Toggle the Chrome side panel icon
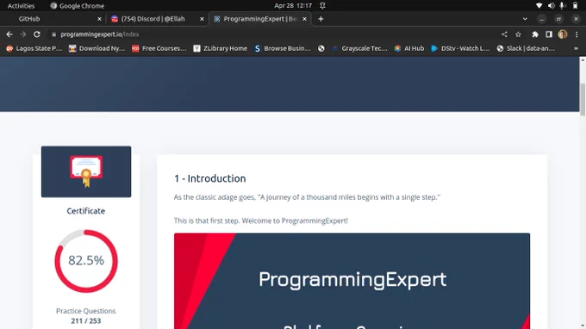 tap(549, 34)
